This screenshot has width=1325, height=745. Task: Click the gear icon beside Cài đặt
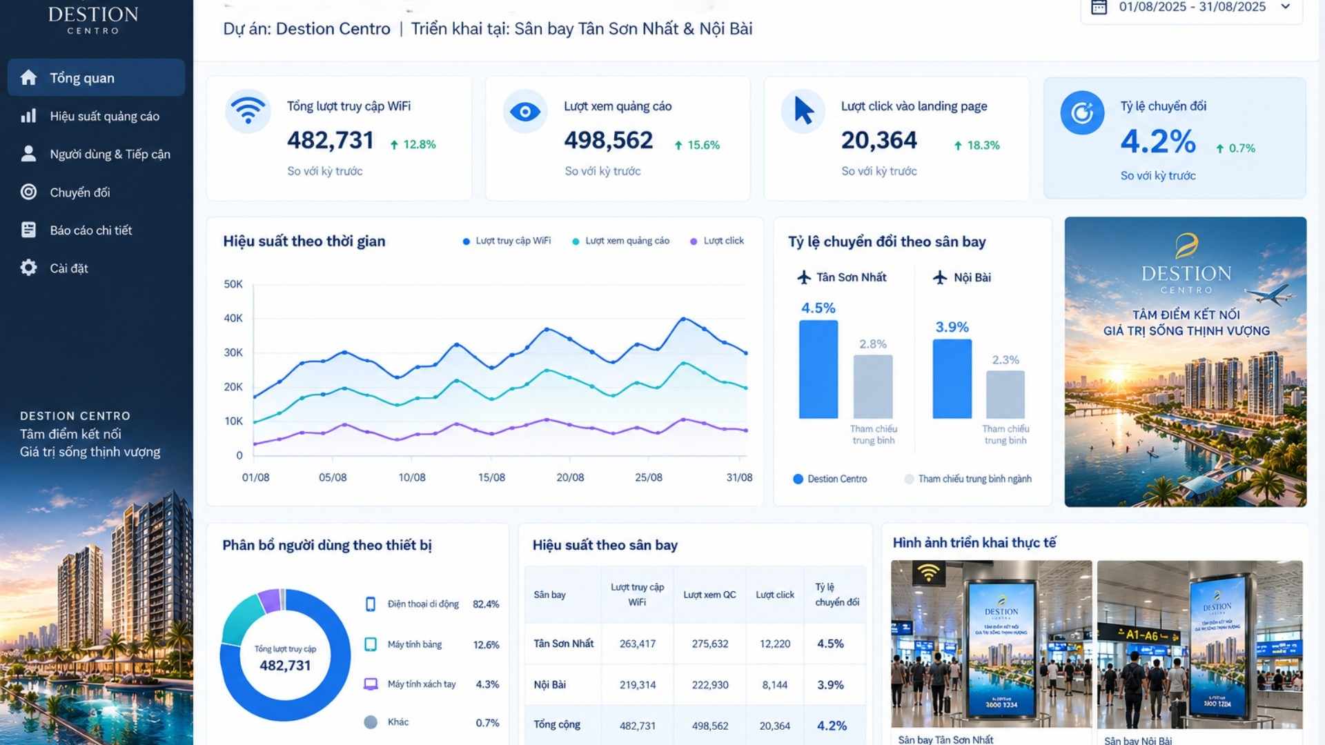[28, 268]
